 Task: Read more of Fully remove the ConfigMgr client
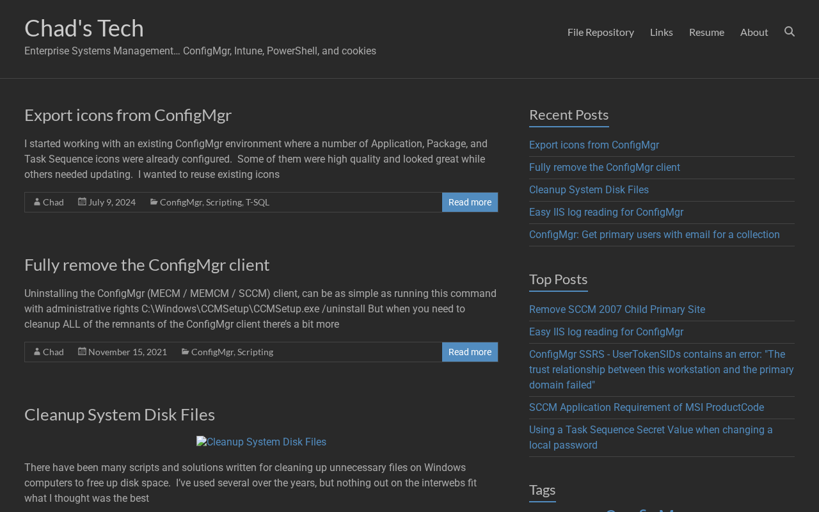470,352
